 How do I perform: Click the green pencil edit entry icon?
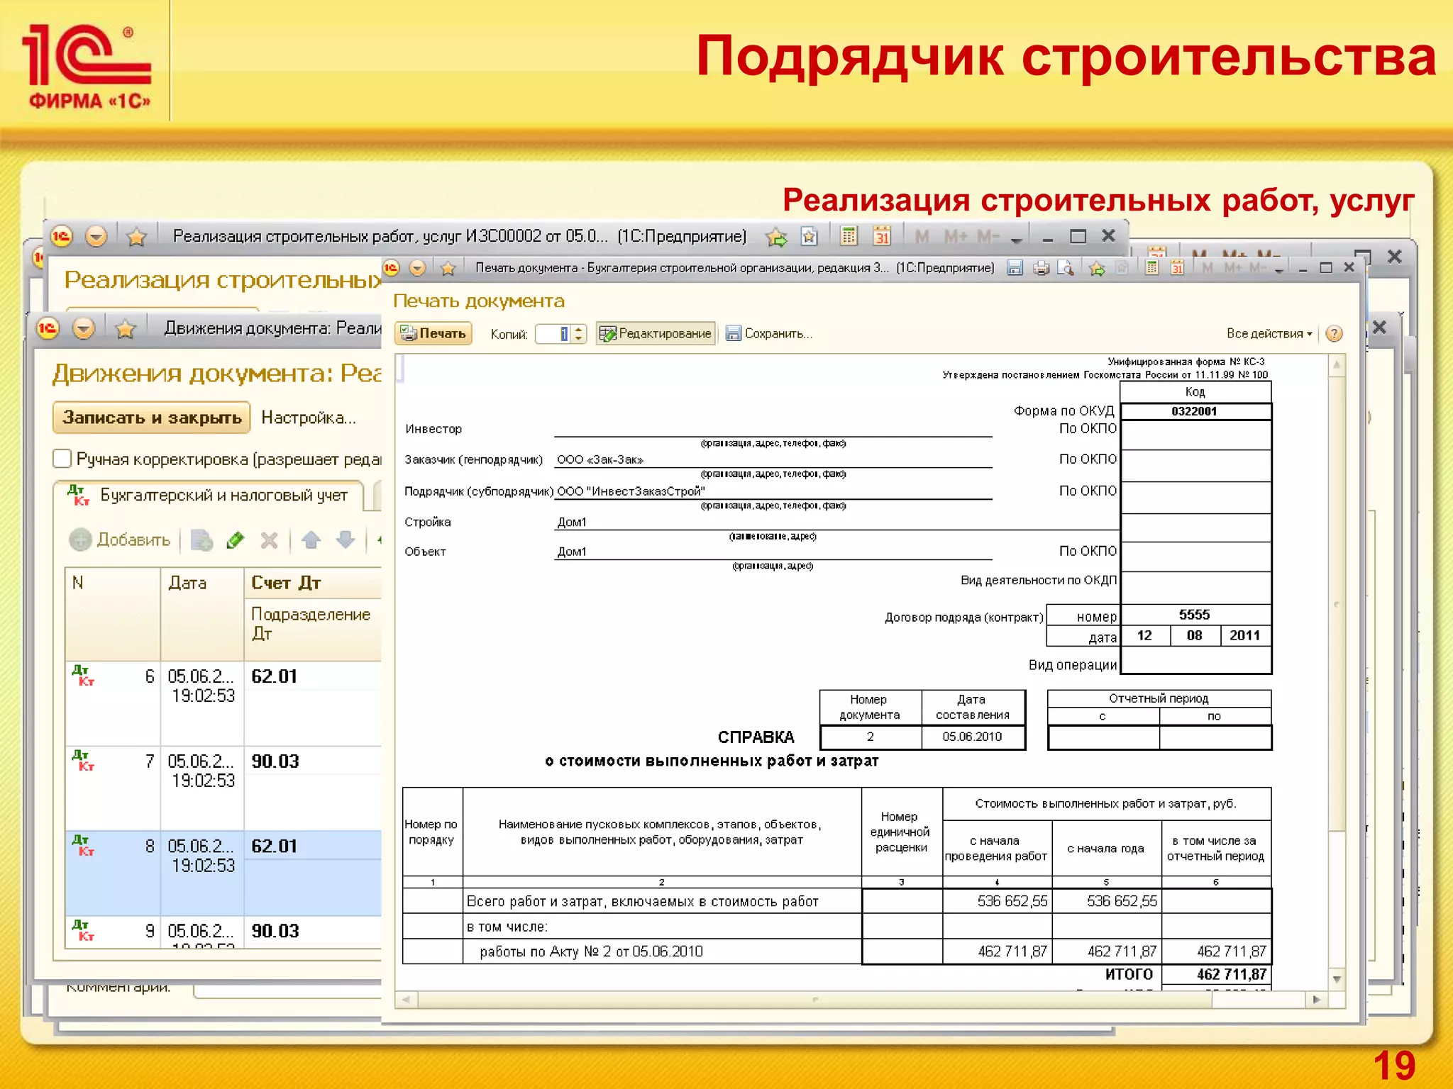[x=236, y=540]
